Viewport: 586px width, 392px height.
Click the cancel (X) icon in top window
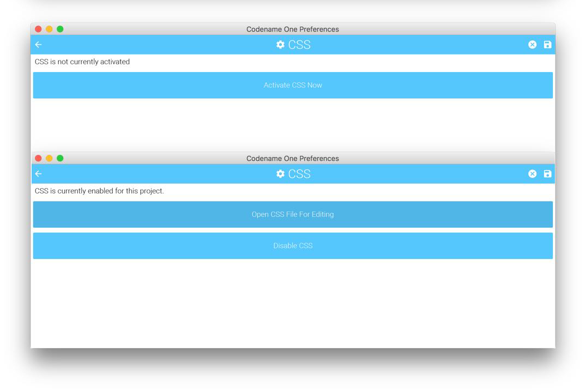pyautogui.click(x=533, y=45)
